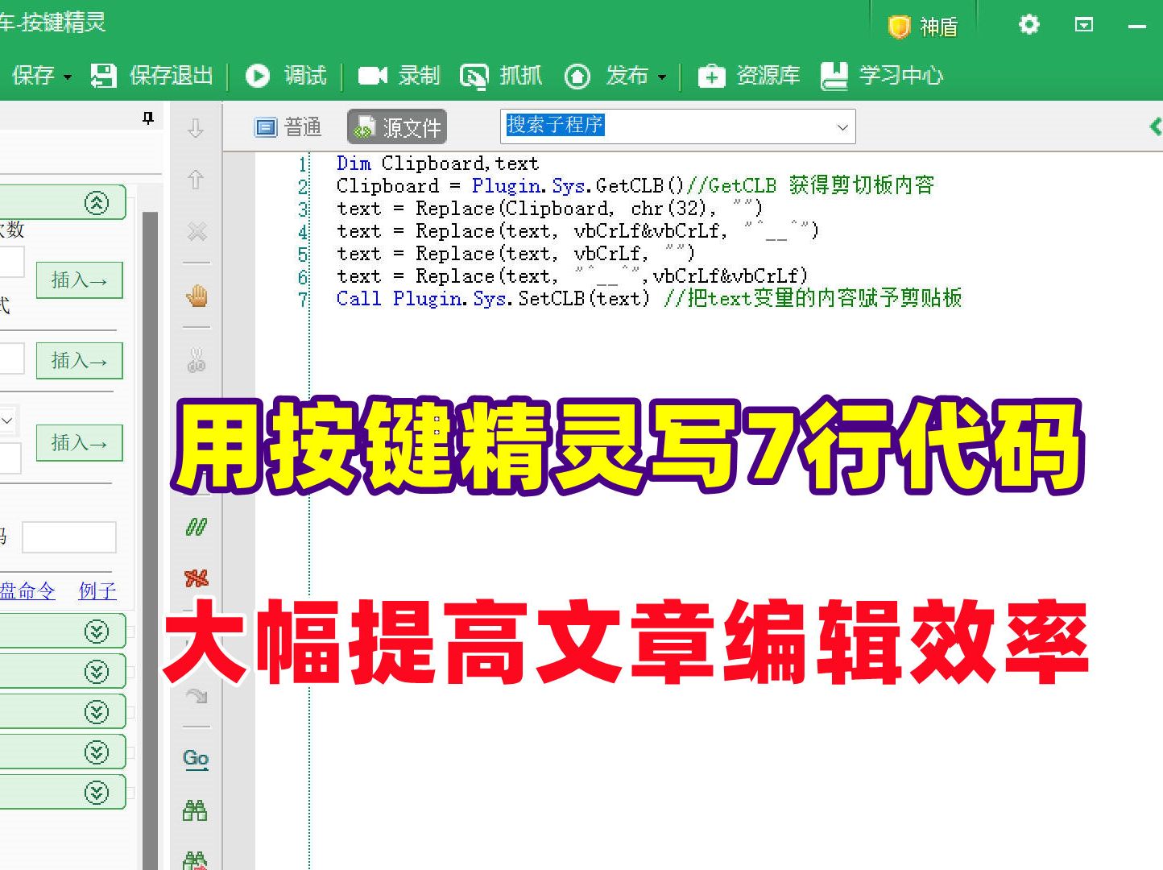Open the 盘命令 command link
This screenshot has width=1163, height=870.
click(27, 590)
